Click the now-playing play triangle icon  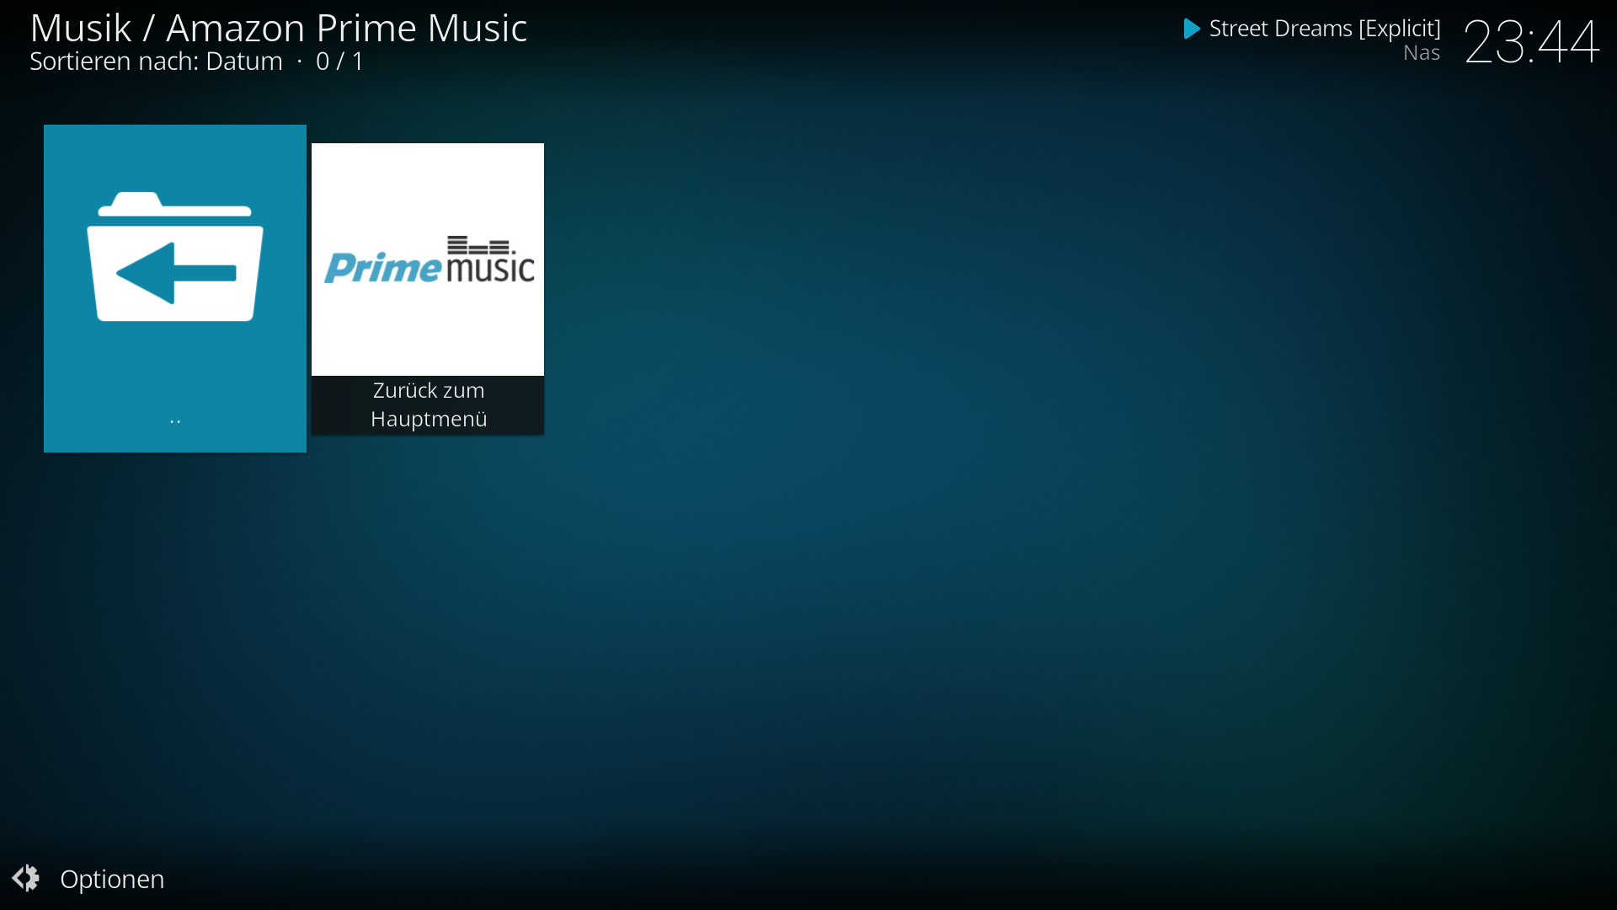pos(1192,29)
